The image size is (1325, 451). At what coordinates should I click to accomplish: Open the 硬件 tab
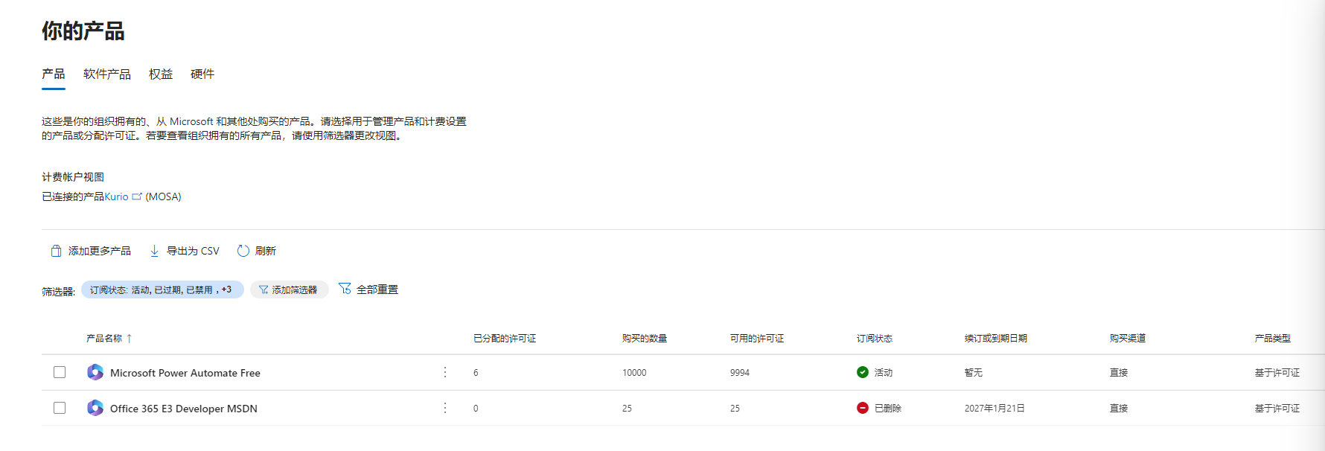[x=202, y=74]
